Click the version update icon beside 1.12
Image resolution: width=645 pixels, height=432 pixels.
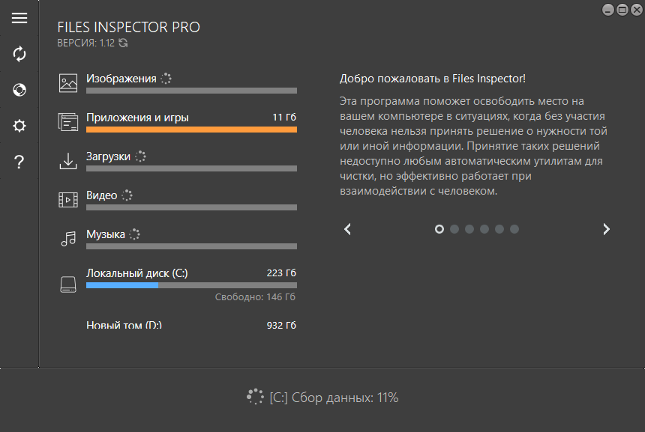tap(123, 43)
